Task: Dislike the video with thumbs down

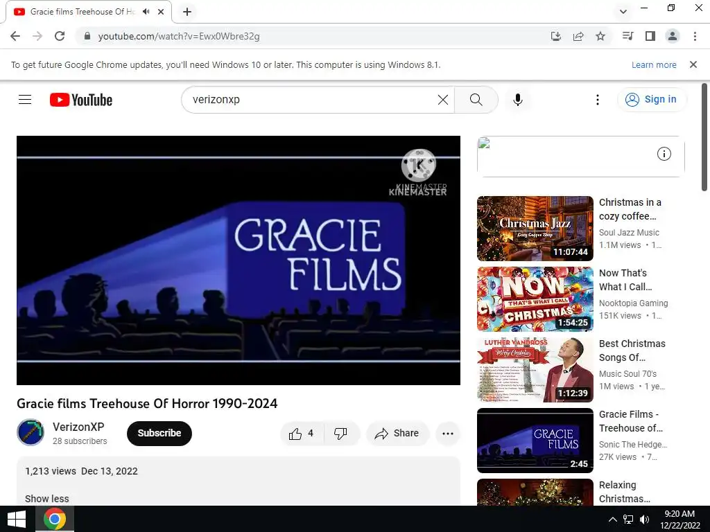Action: [x=341, y=434]
